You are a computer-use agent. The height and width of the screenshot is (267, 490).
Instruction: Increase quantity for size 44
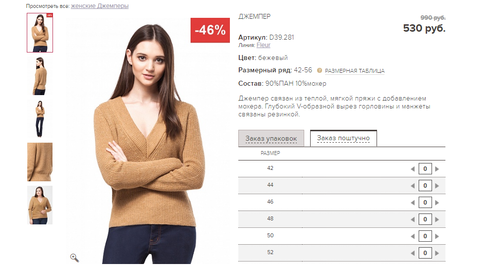tap(437, 186)
